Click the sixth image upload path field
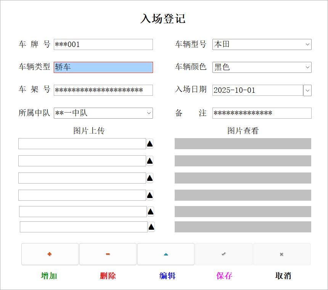 [x=84, y=227]
